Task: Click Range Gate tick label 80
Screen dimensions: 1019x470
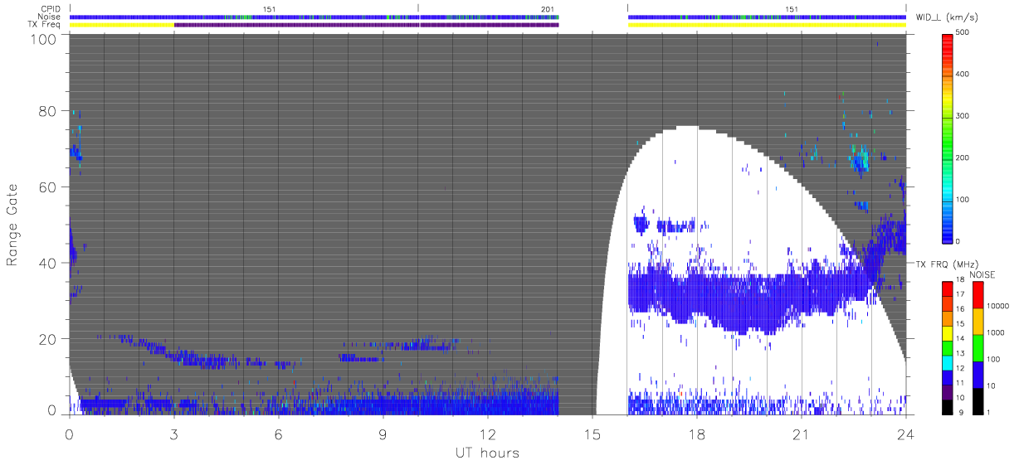Action: click(49, 110)
